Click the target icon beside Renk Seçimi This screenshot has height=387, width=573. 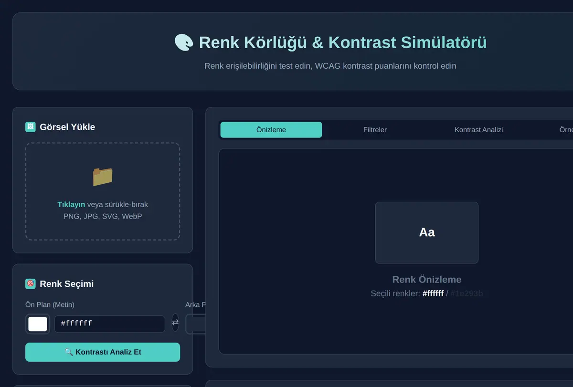click(x=31, y=284)
